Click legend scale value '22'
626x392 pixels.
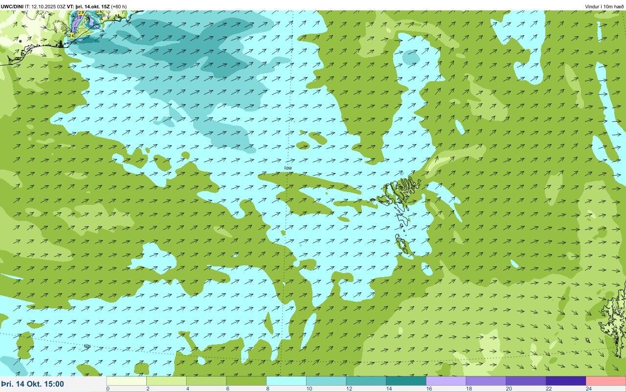(548, 389)
